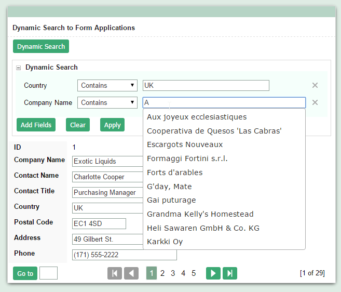Click Company Name search value field
The height and width of the screenshot is (292, 341).
(224, 102)
